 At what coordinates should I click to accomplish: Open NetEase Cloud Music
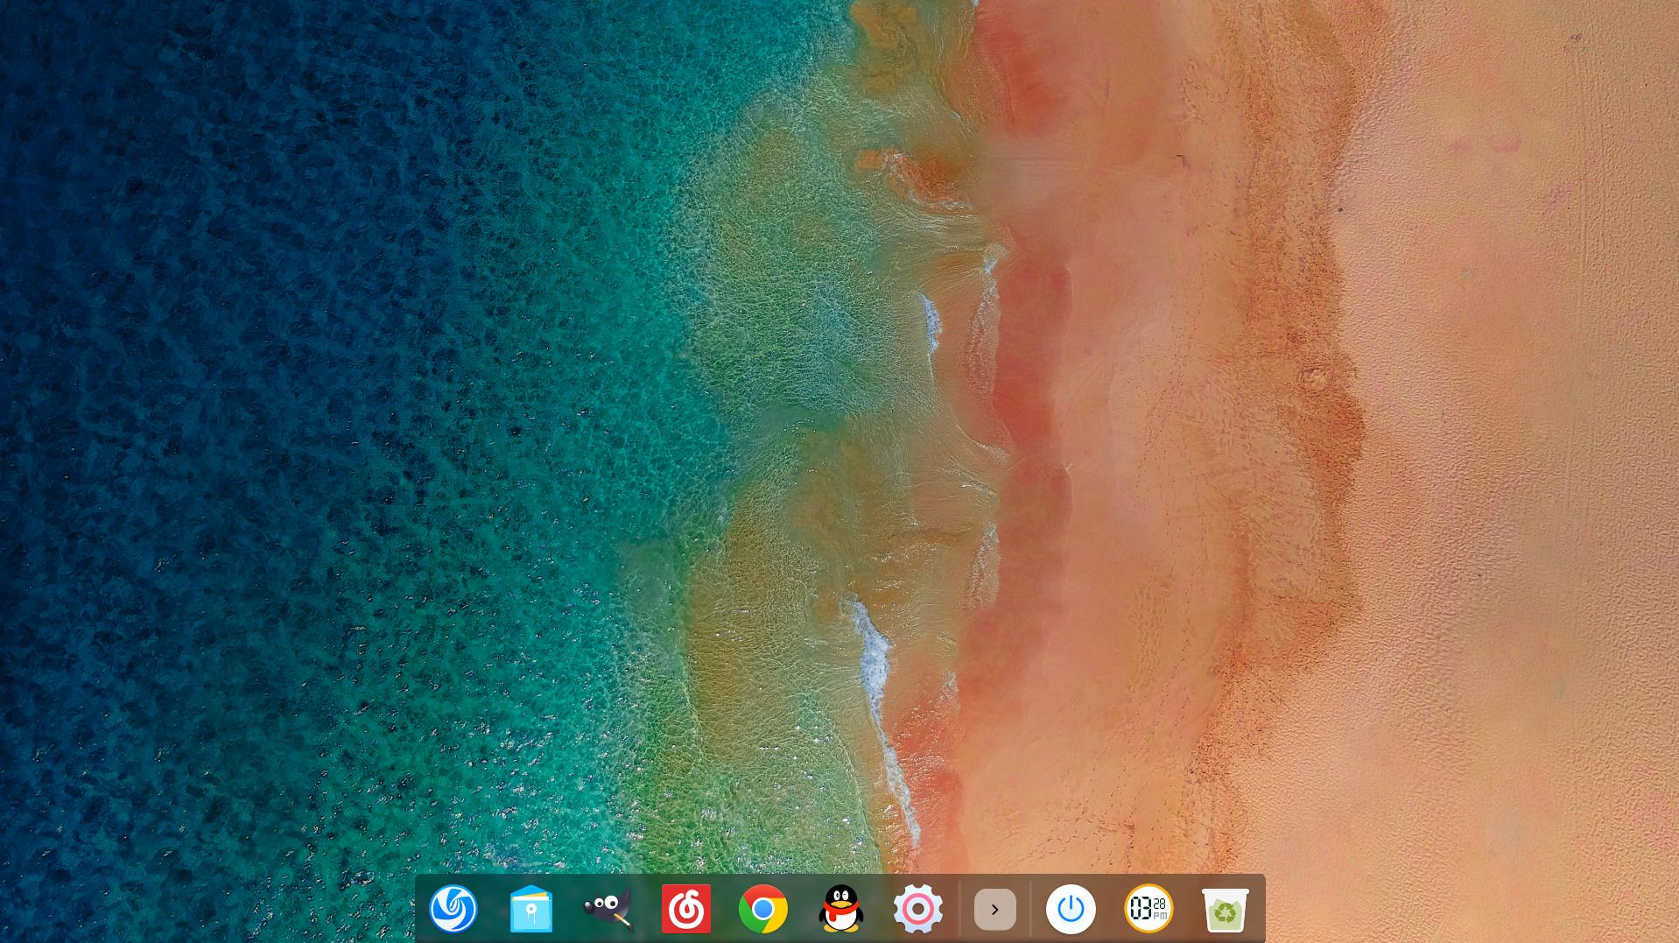coord(685,909)
